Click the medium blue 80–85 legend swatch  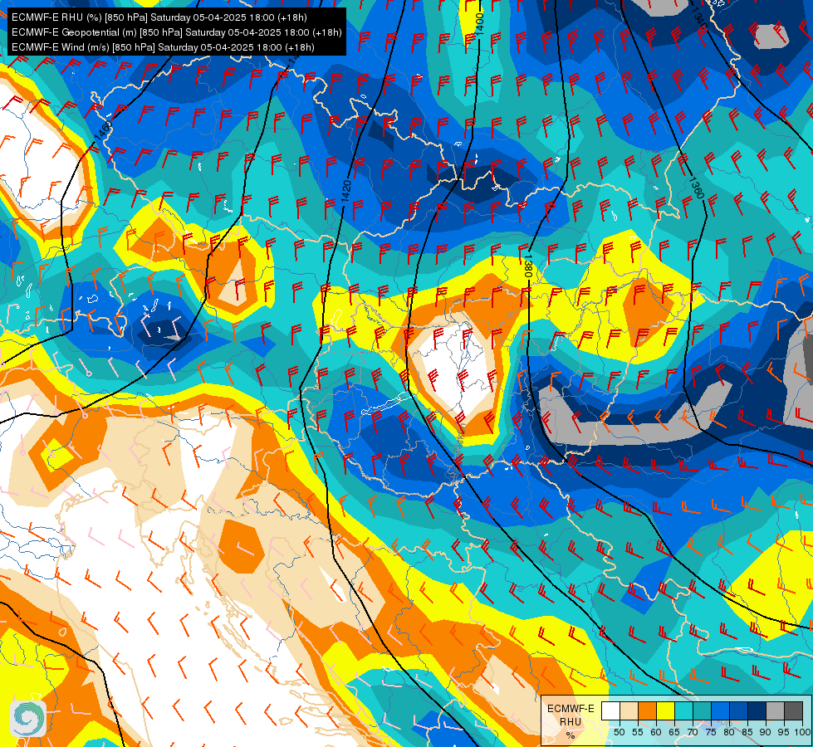click(739, 710)
